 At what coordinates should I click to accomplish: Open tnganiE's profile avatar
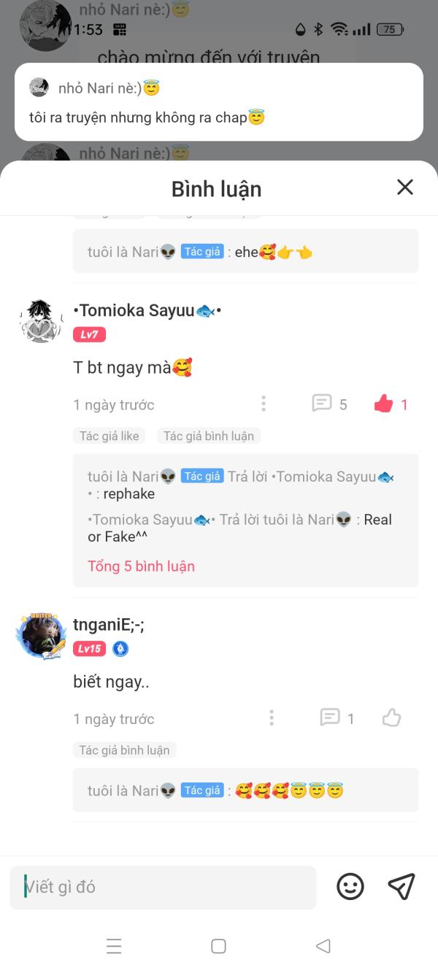pos(40,634)
